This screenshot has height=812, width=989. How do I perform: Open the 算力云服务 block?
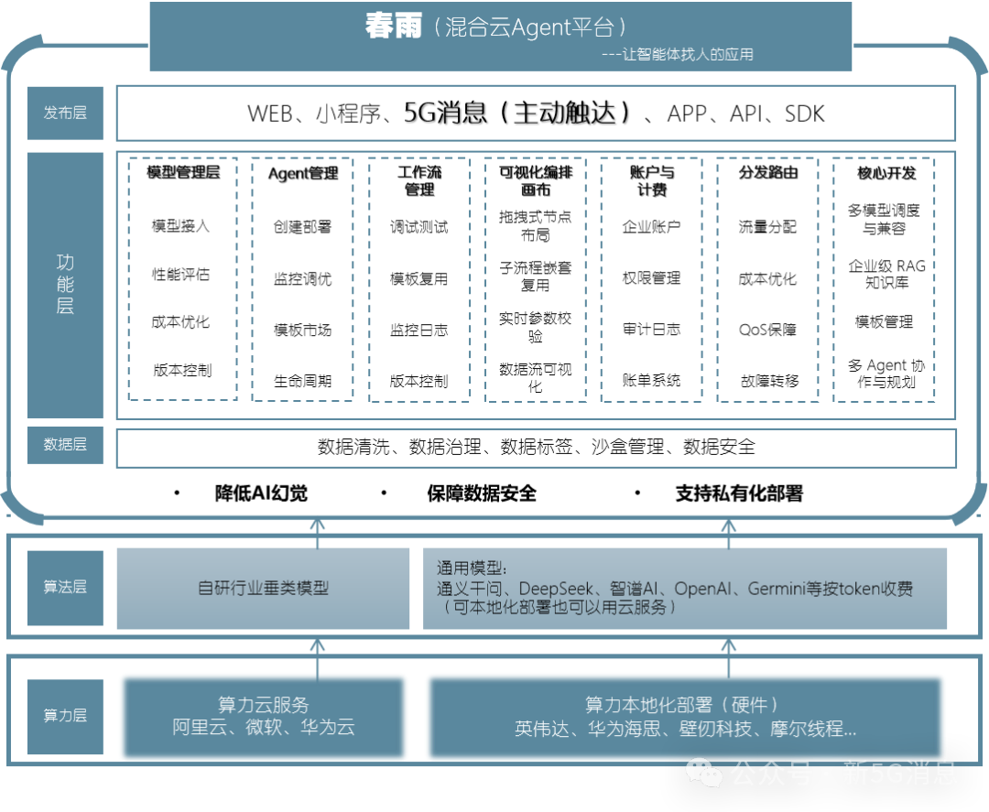(x=264, y=716)
